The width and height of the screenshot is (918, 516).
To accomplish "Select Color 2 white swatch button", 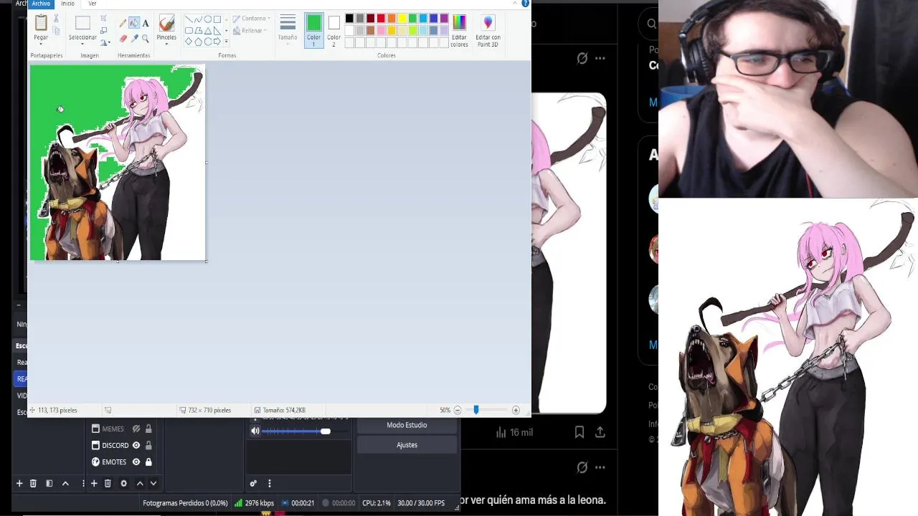I will coord(333,31).
